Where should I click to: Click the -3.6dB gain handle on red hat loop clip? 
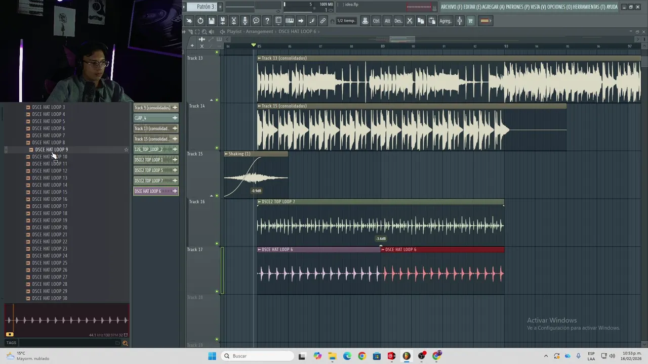[381, 239]
